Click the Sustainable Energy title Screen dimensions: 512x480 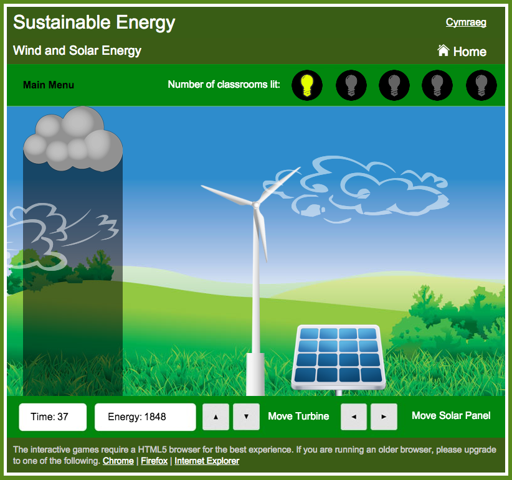(x=94, y=22)
